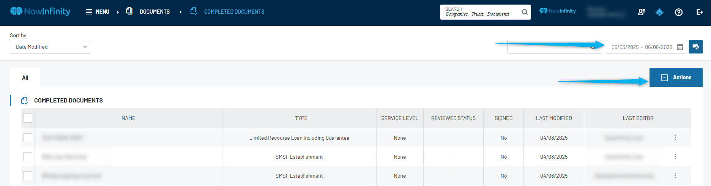This screenshot has height=186, width=711.
Task: Toggle the select-all checkbox in table header
Action: tap(28, 118)
